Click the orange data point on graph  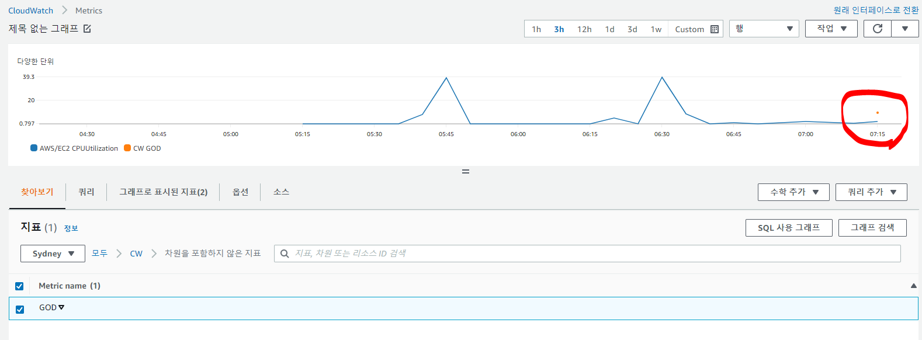[x=877, y=113]
